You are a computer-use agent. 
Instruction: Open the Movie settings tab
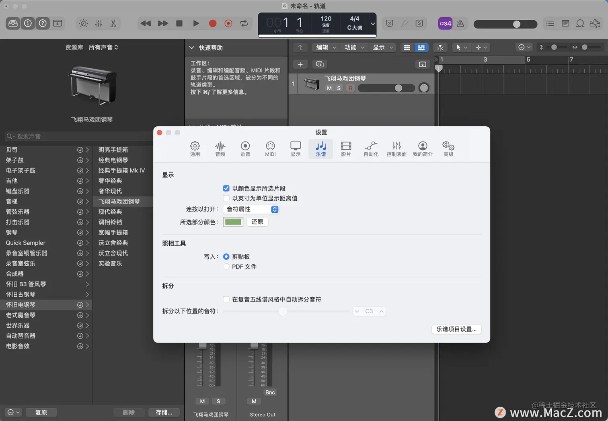click(x=346, y=149)
